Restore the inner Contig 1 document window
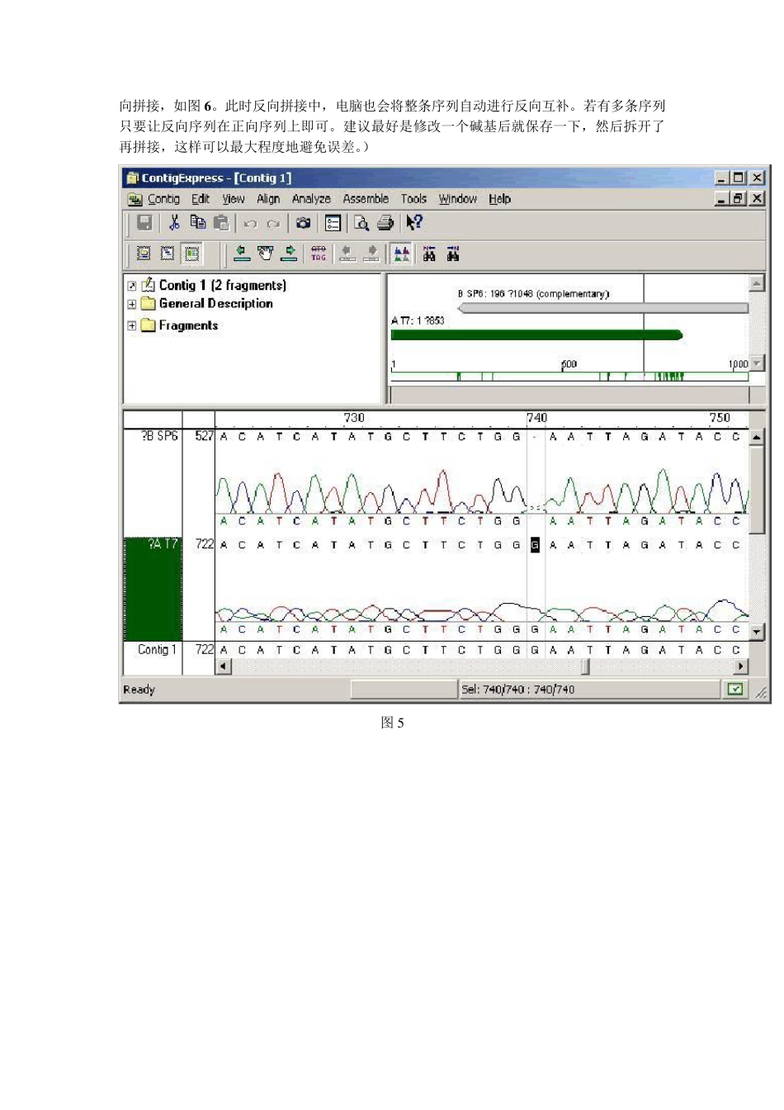The height and width of the screenshot is (1110, 784). click(738, 198)
